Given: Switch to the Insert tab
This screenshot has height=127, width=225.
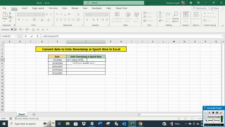Looking at the screenshot, I should point(25,8).
